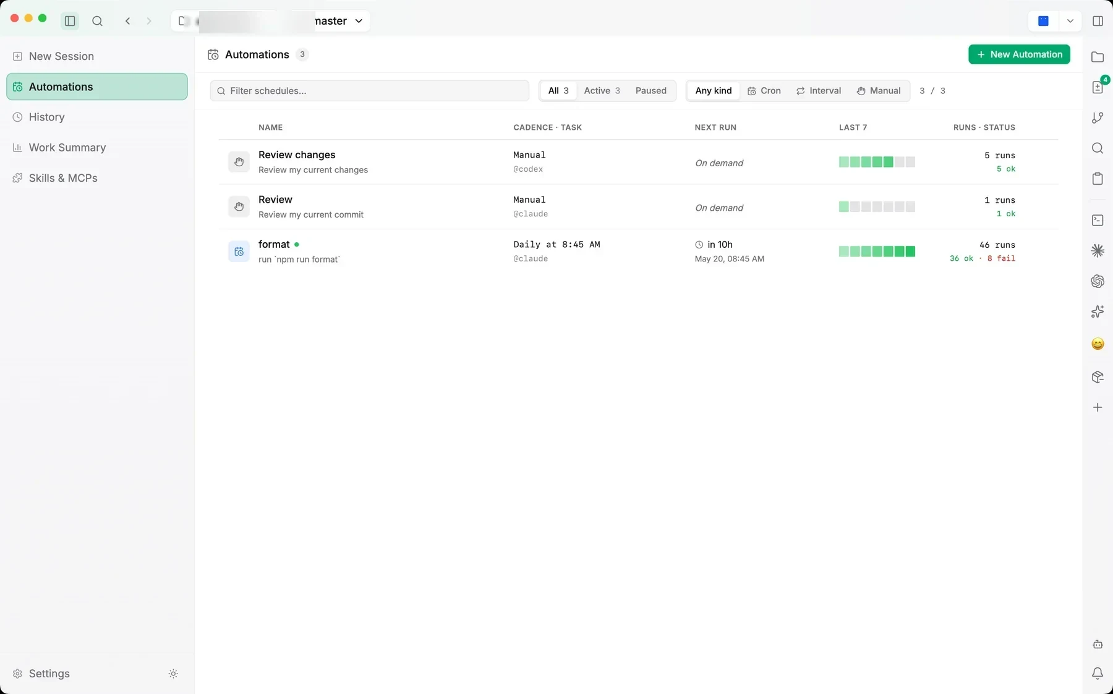Click the plus icon in right rail

pyautogui.click(x=1098, y=407)
